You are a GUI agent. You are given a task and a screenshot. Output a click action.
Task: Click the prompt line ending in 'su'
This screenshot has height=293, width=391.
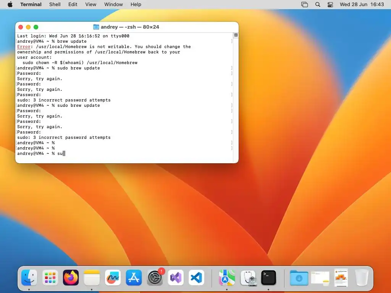41,153
